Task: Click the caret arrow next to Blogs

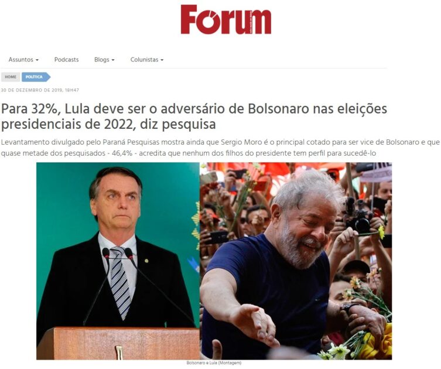Action: (x=113, y=60)
